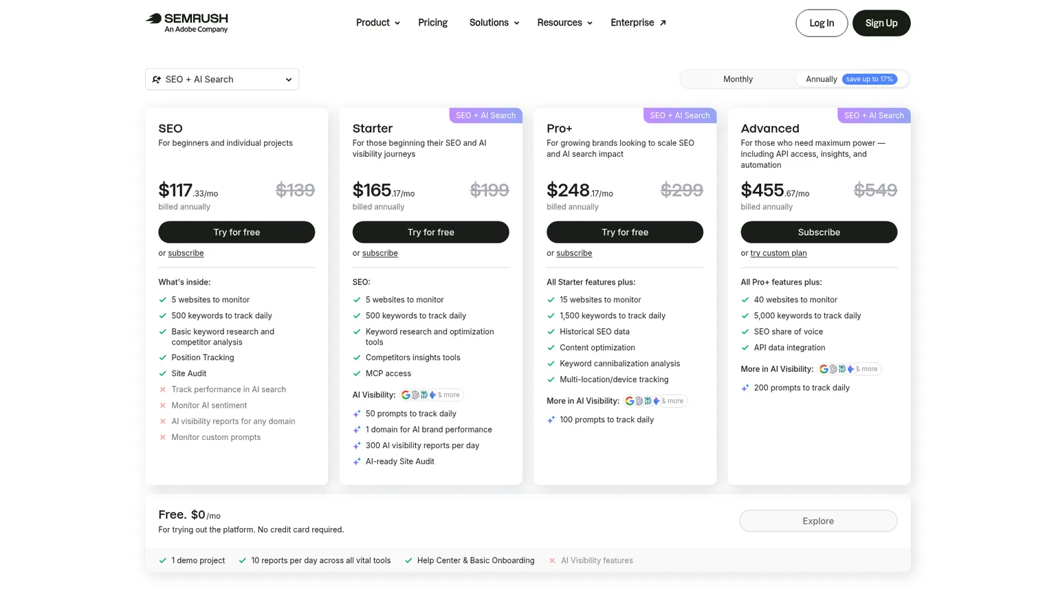Subscribe to the Advanced plan
This screenshot has width=1056, height=594.
[819, 232]
